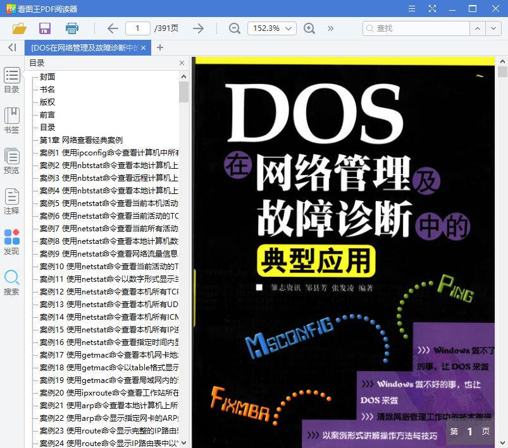
Task: Select 书名 in the outline
Action: click(47, 89)
